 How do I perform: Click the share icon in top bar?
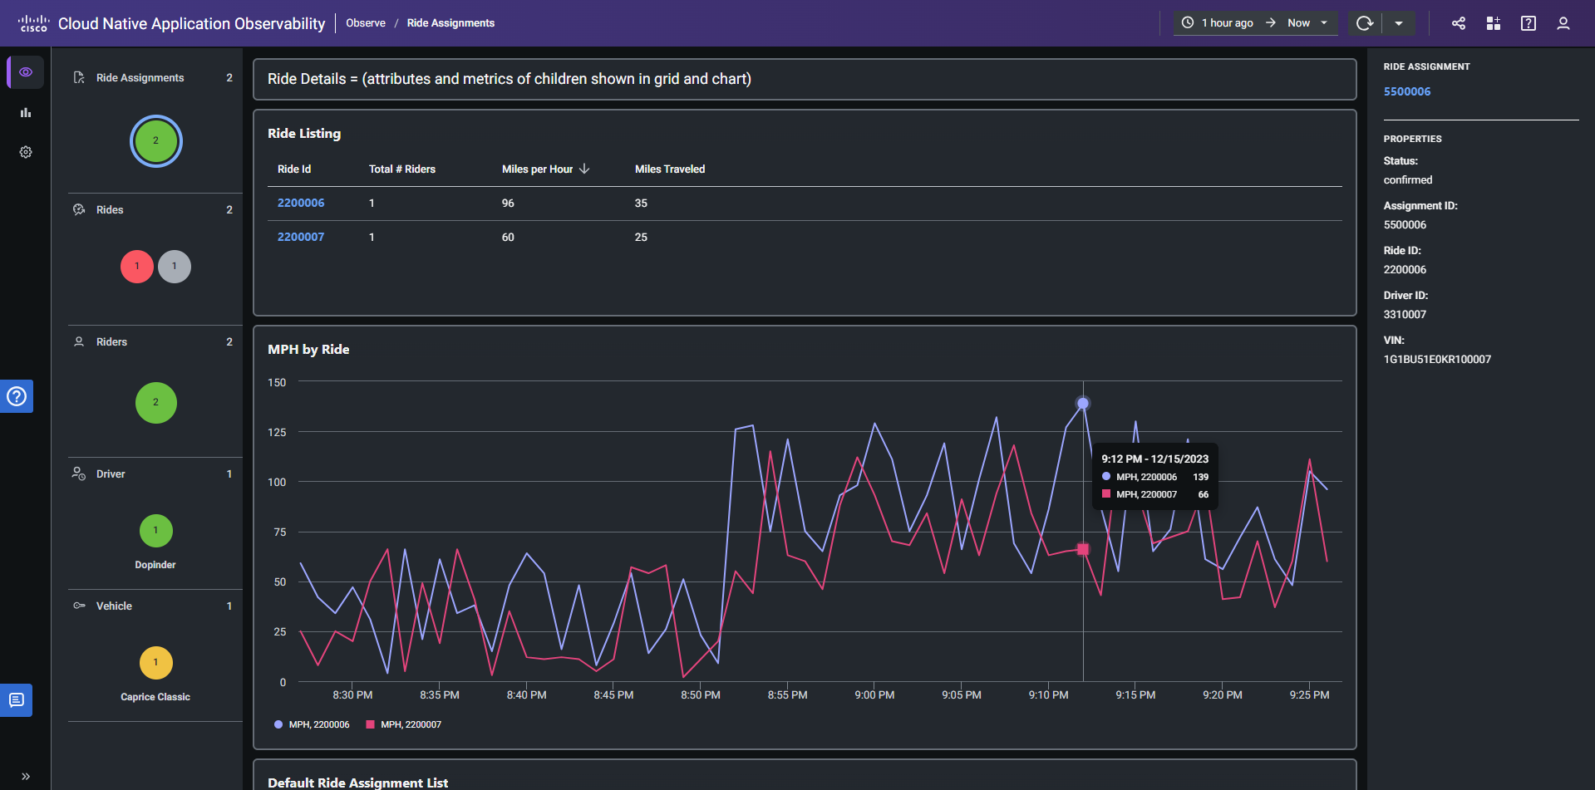click(x=1459, y=23)
